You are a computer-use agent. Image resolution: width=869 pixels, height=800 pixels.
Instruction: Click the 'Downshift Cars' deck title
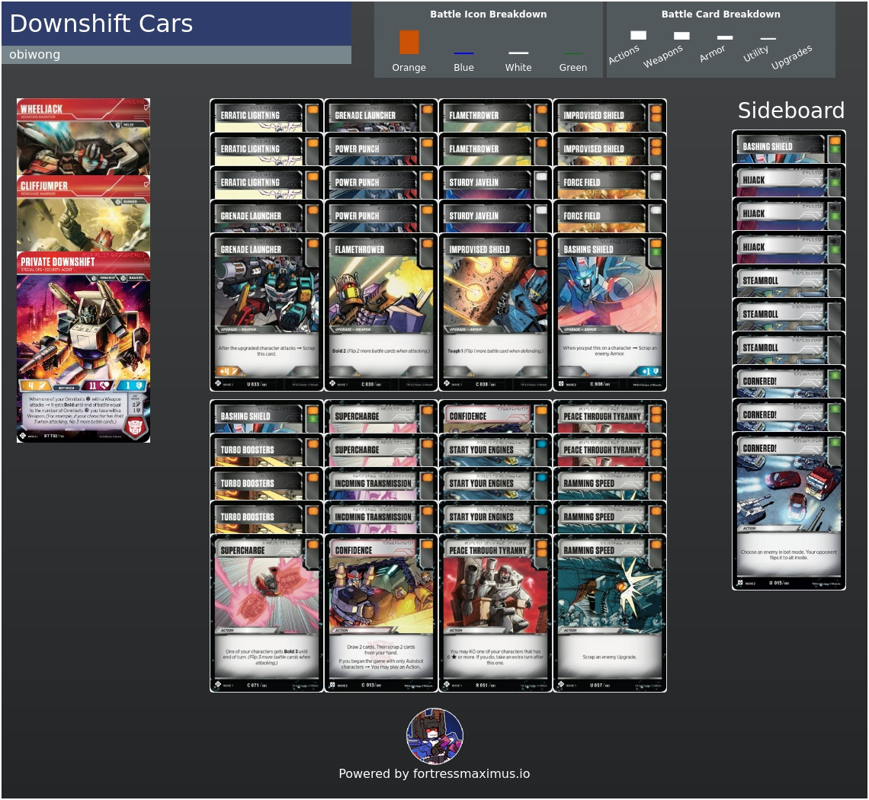pyautogui.click(x=101, y=24)
